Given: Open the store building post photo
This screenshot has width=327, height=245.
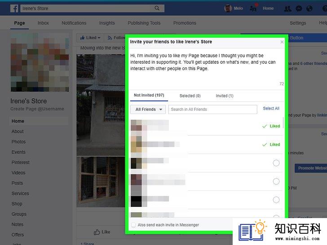Looking at the screenshot, I should [101, 105].
